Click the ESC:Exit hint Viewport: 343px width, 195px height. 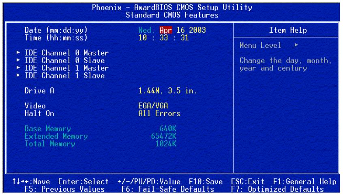[x=248, y=182]
